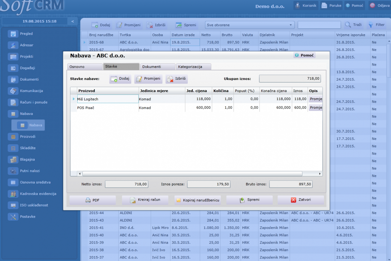391x261 pixels.
Task: Select the POS Pisač row
Action: (196, 108)
